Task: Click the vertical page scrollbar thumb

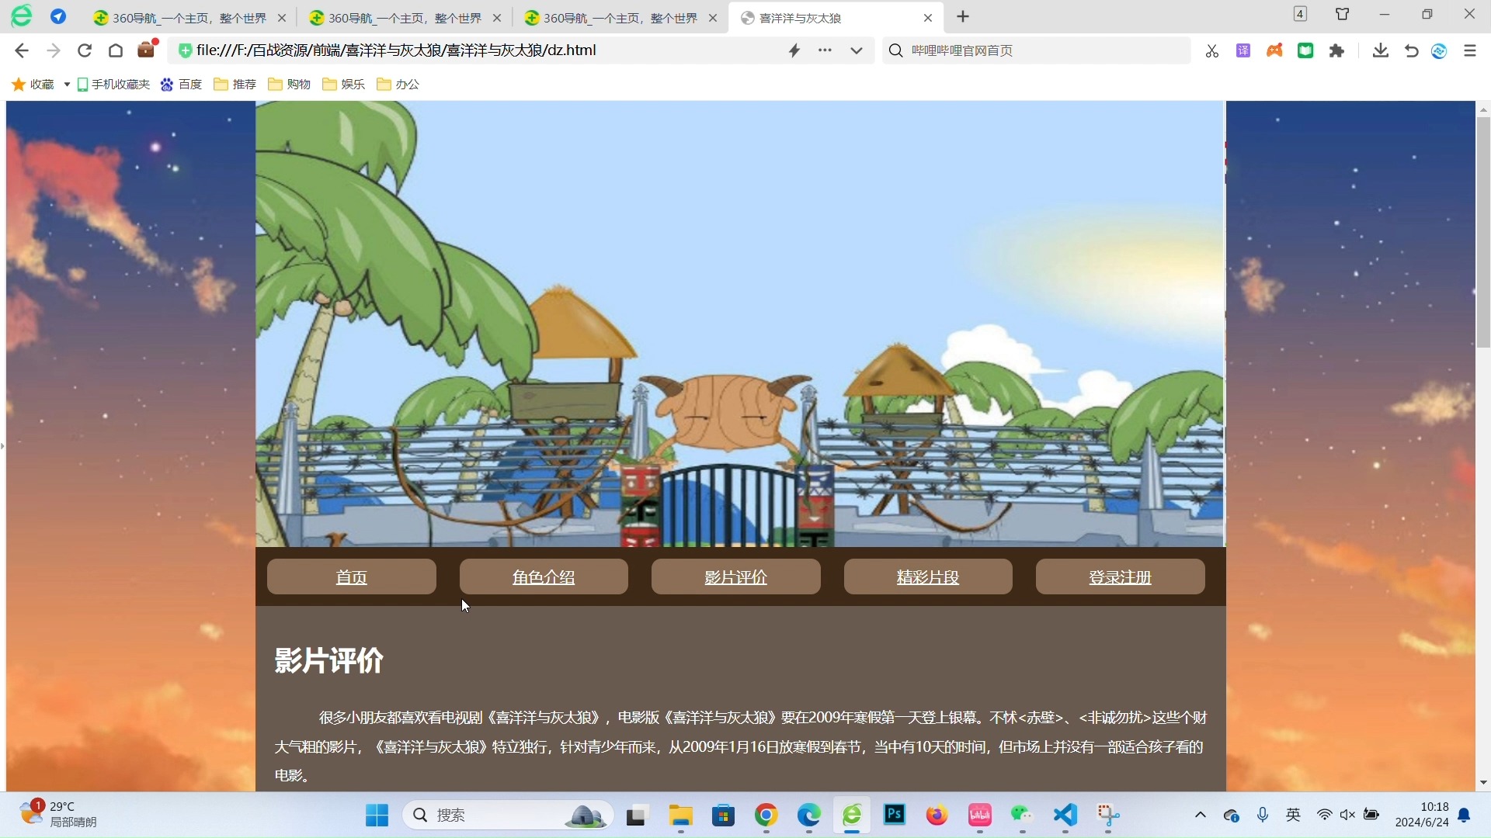Action: 1483,233
